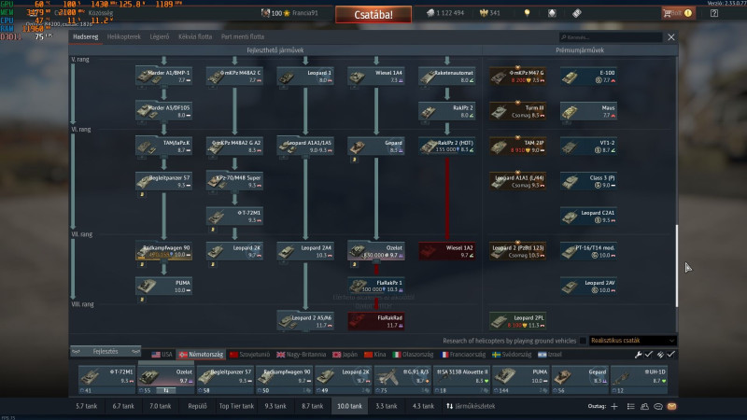Screen dimensions: 747x420
Task: Select the Szovjetunió nation tab
Action: click(249, 355)
